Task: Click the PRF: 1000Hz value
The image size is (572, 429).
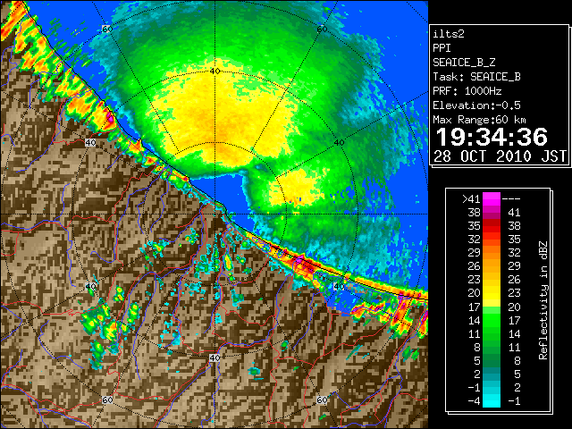Action: (467, 91)
